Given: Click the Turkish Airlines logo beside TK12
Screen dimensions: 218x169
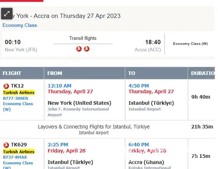Looking at the screenshot, I should point(6,86).
